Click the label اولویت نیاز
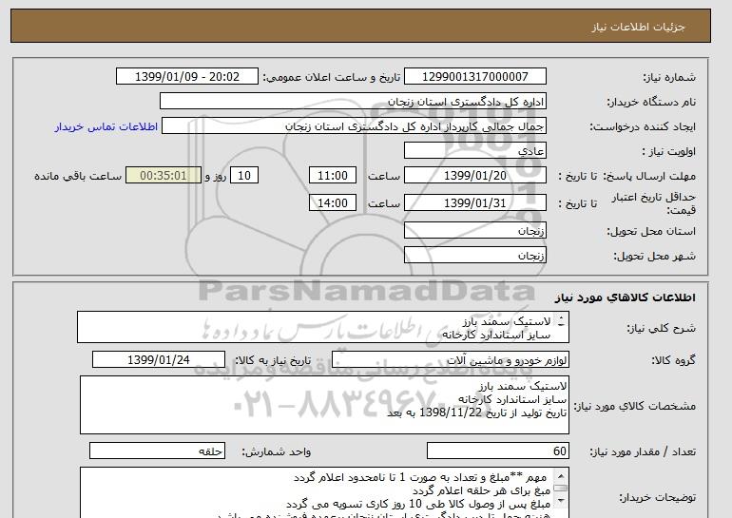732x518 pixels. [668, 152]
